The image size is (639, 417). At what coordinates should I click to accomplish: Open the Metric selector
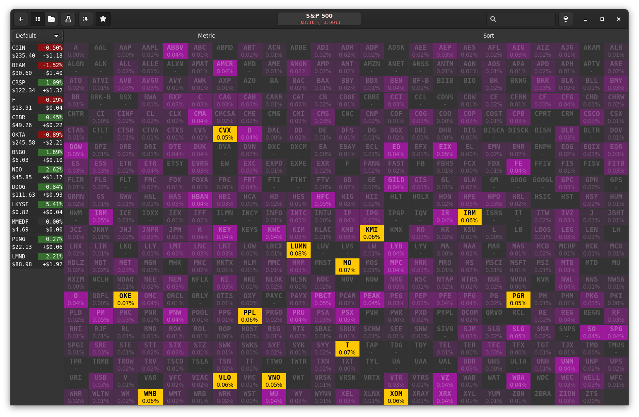[206, 36]
